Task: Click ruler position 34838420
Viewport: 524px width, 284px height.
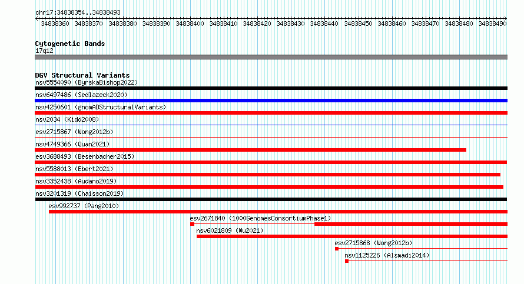Action: (257, 24)
